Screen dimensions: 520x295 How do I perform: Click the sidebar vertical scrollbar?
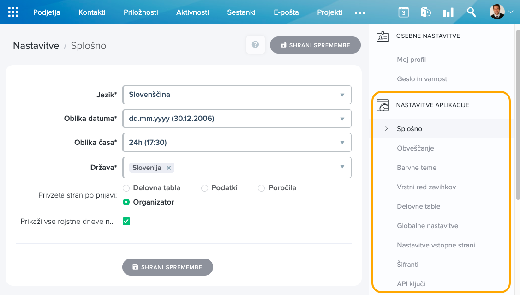517,115
